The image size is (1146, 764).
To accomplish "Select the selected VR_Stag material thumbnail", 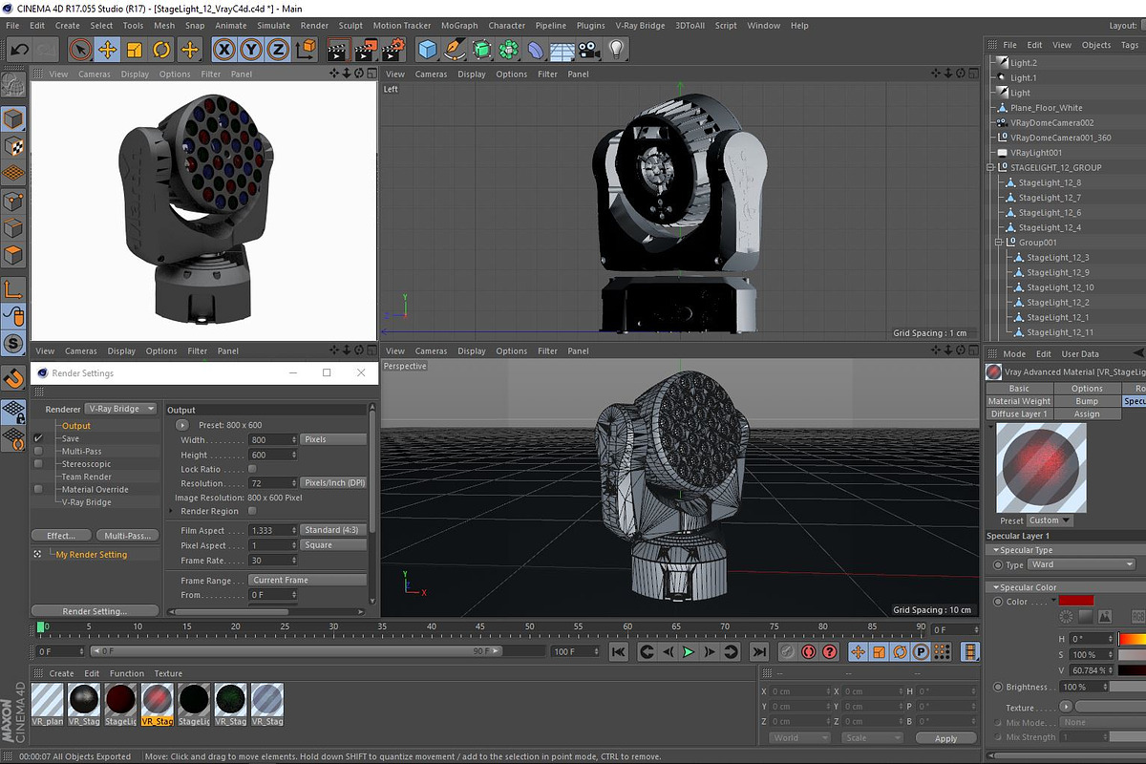I will point(157,706).
